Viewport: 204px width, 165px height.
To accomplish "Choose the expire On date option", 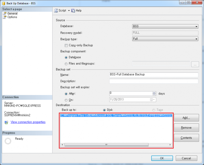I will [x=66, y=100].
